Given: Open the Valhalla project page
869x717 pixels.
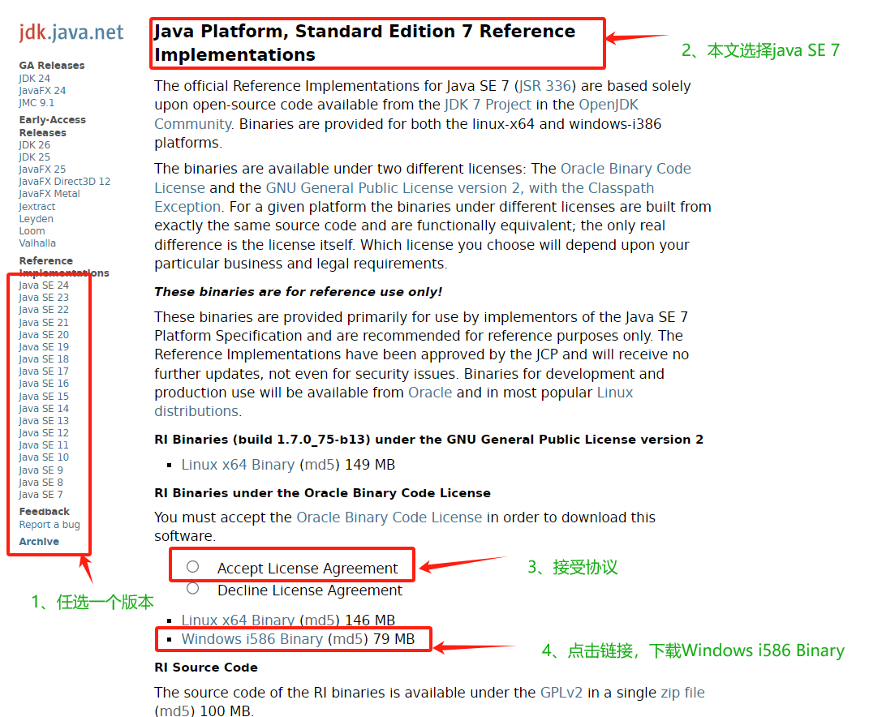Looking at the screenshot, I should pyautogui.click(x=37, y=243).
